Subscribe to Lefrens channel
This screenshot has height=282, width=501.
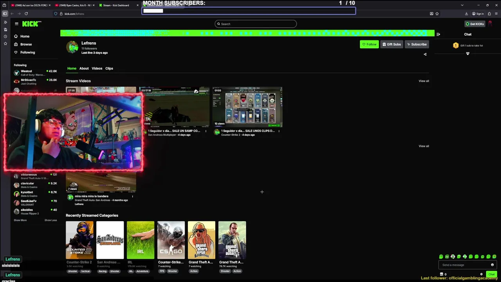[x=416, y=44]
